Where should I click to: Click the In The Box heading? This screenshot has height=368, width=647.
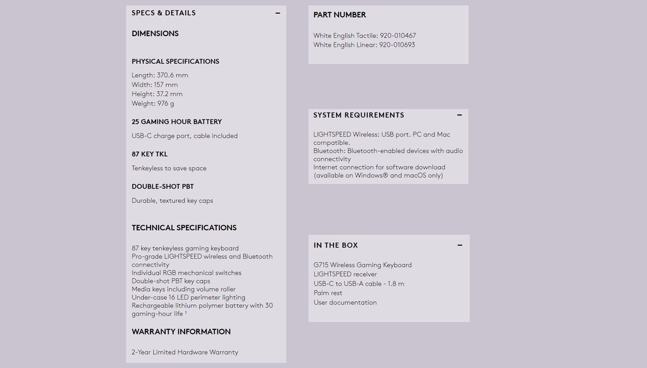336,245
